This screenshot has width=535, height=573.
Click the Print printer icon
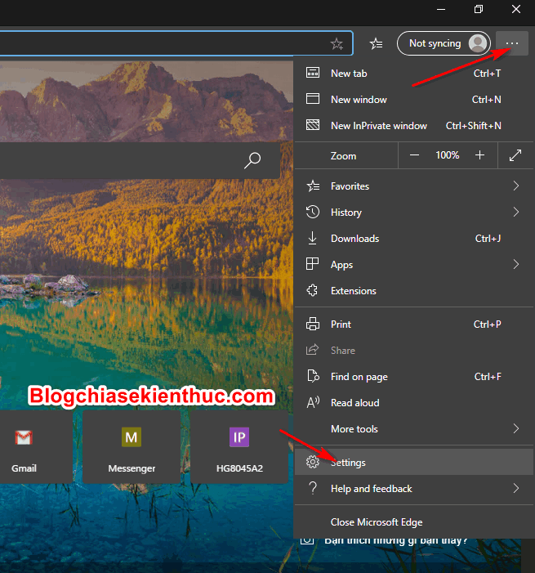tap(313, 325)
